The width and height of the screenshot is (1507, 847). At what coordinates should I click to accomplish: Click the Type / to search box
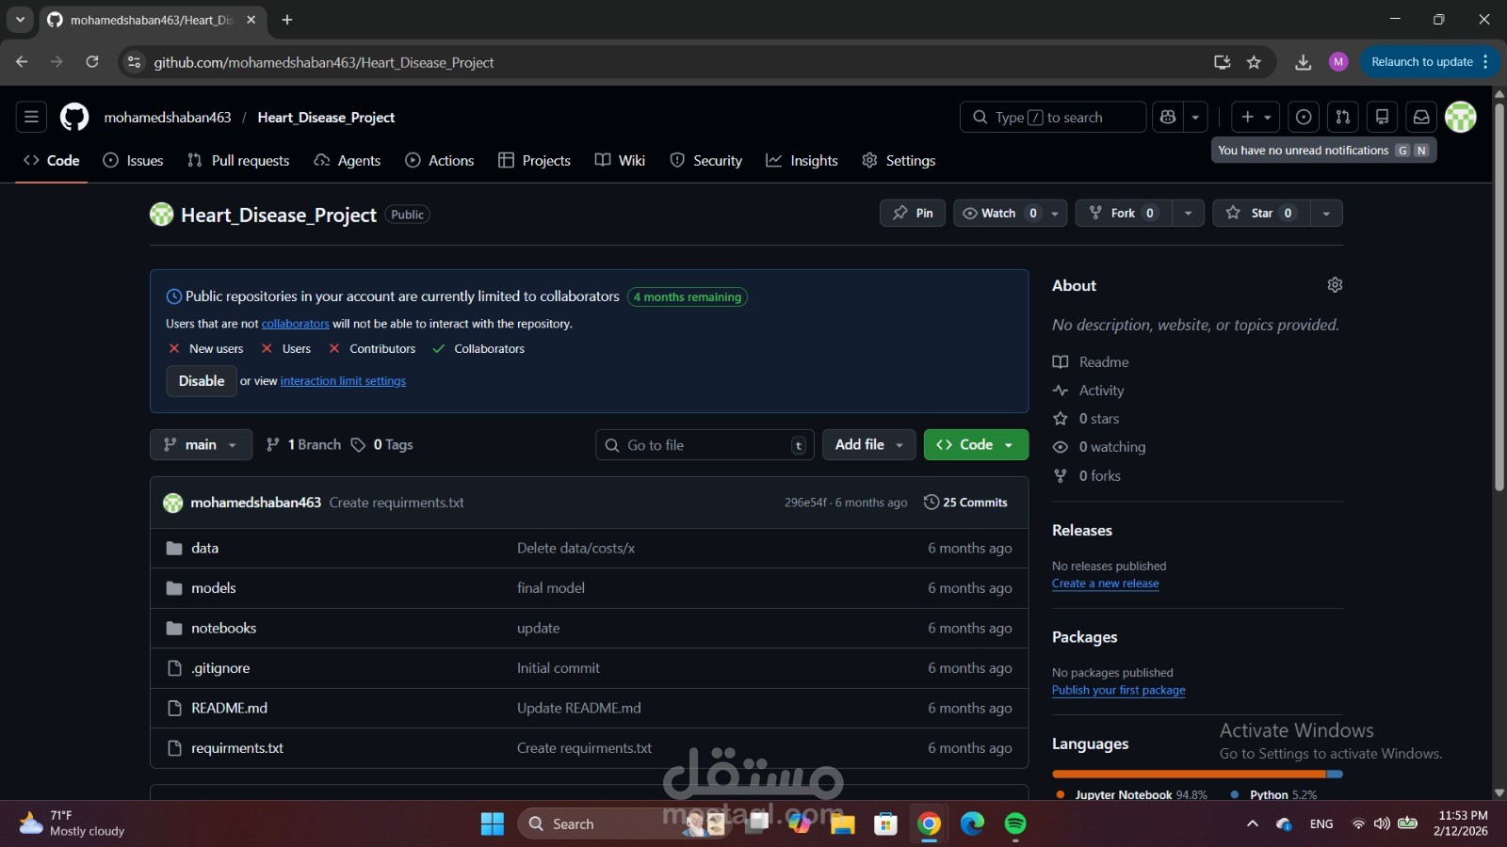pos(1053,117)
